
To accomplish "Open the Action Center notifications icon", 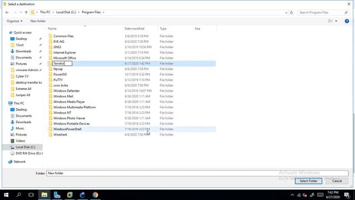I will pos(347,195).
